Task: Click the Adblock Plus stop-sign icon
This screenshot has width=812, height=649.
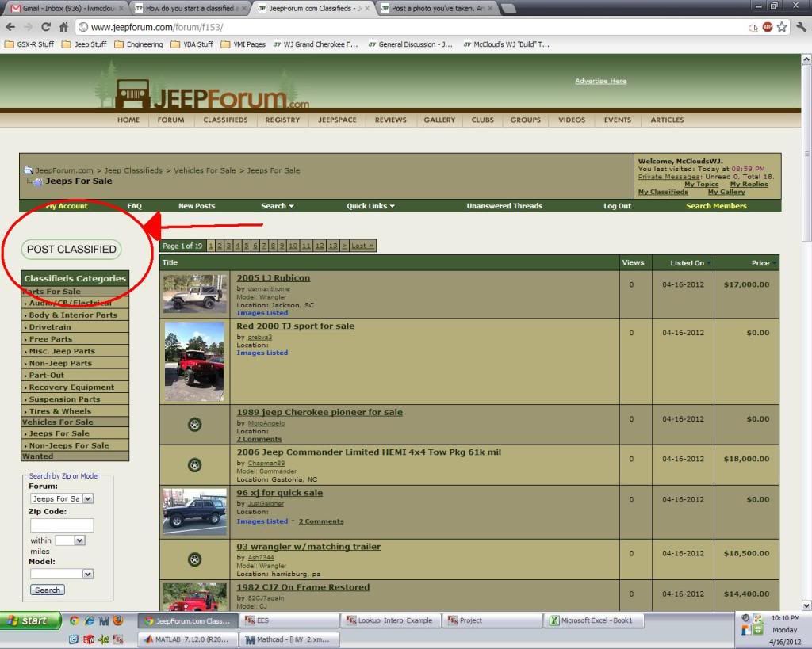Action: [x=768, y=27]
